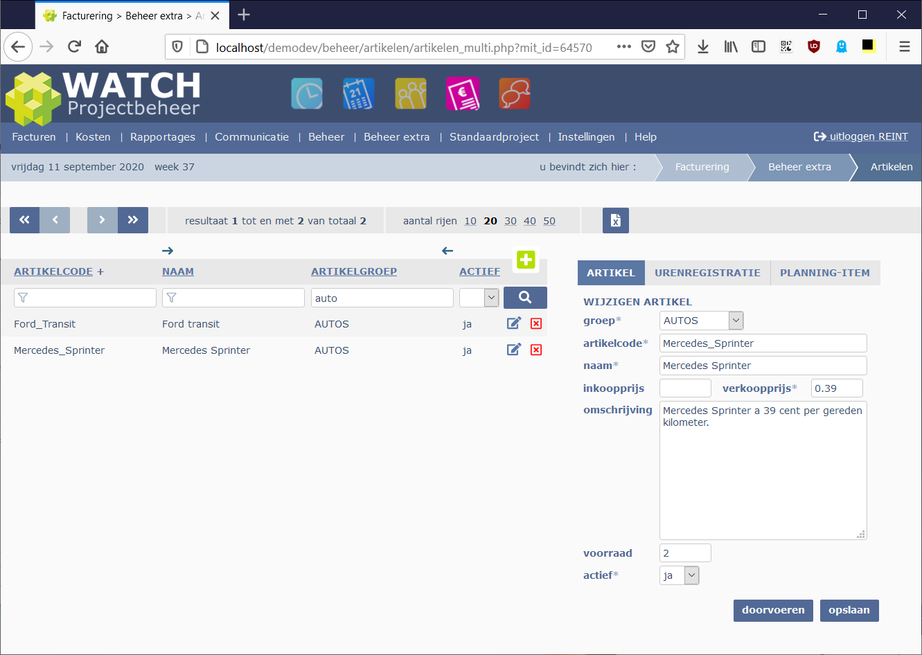
Task: Click the NAAM filter field
Action: tap(233, 298)
